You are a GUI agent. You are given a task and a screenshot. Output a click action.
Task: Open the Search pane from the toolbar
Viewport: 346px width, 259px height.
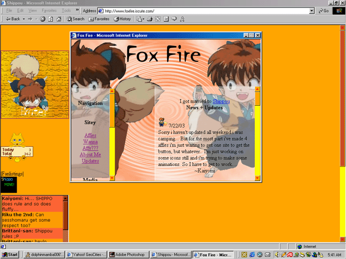point(75,19)
